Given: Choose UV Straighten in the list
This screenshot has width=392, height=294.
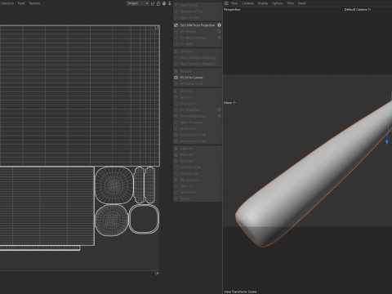Looking at the screenshot, I should click(198, 110).
